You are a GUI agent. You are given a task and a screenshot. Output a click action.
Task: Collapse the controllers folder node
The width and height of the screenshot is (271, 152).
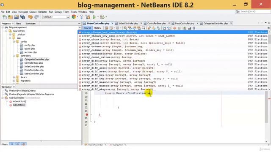pos(14,56)
